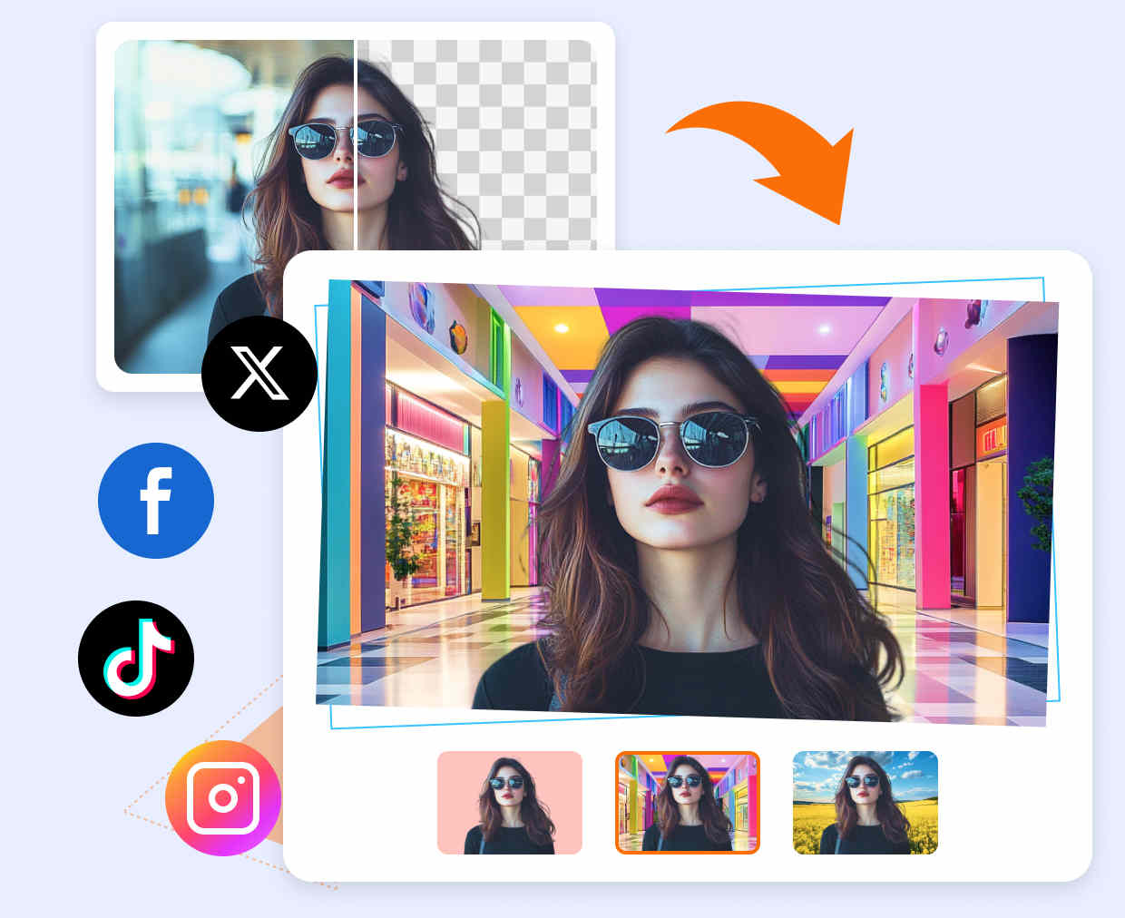Select the pink background thumbnail
The width and height of the screenshot is (1125, 918).
pos(509,803)
